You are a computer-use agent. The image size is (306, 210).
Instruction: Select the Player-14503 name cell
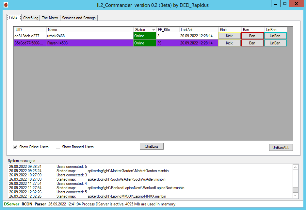coord(90,43)
